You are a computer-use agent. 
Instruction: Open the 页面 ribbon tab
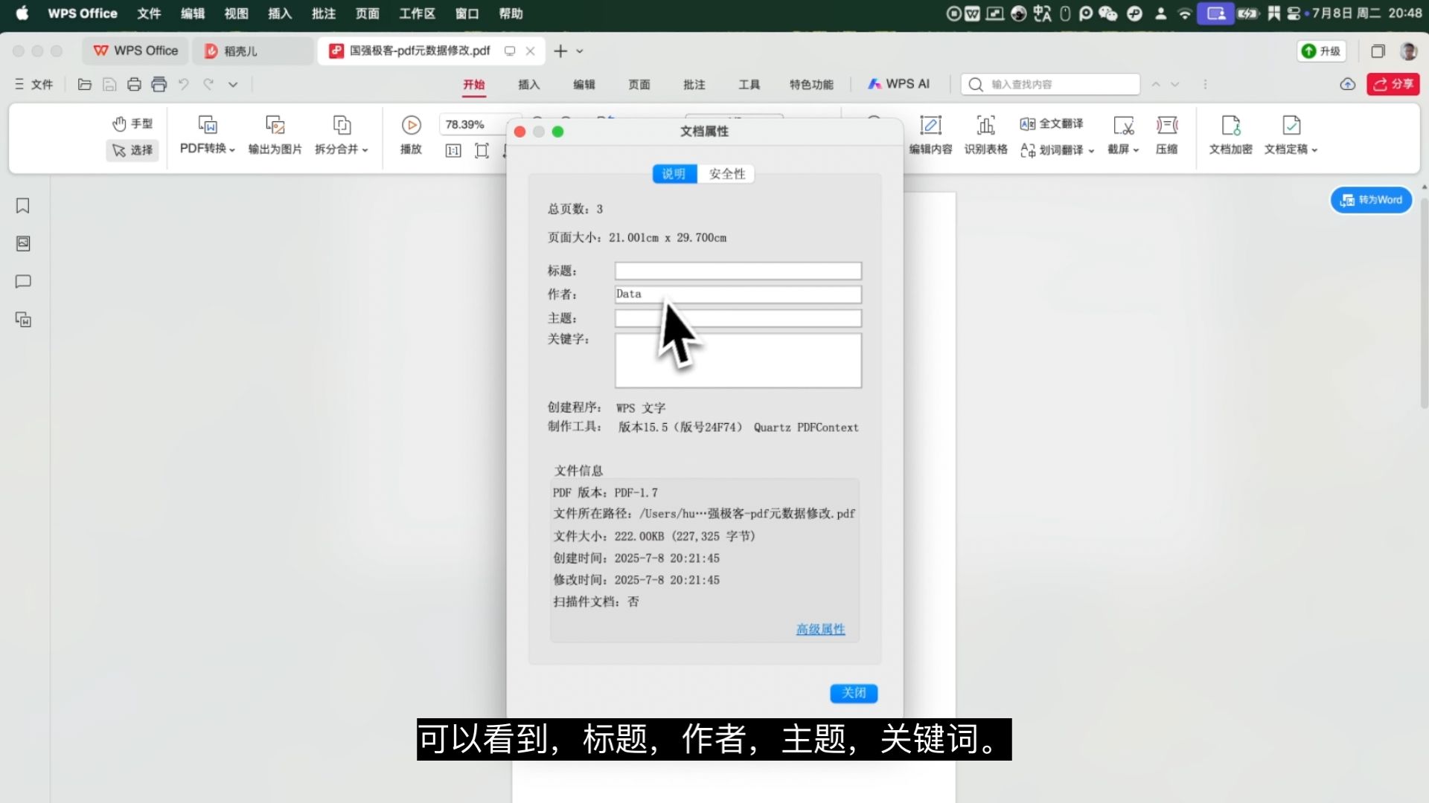(639, 85)
